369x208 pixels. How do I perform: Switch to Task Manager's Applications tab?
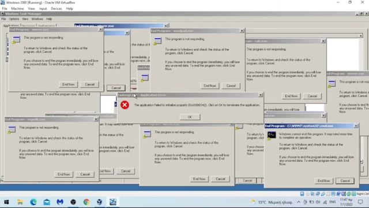click(x=11, y=25)
